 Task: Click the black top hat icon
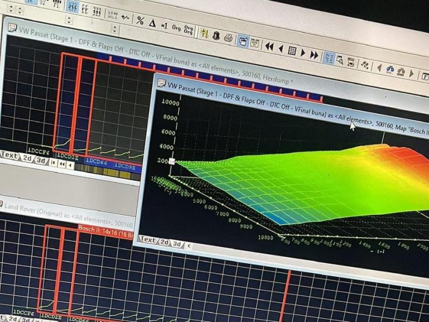click(x=216, y=36)
